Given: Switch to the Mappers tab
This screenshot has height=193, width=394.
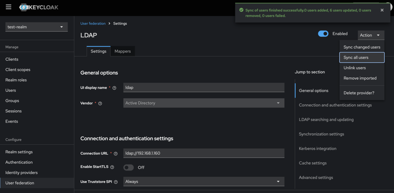Looking at the screenshot, I should click(122, 51).
